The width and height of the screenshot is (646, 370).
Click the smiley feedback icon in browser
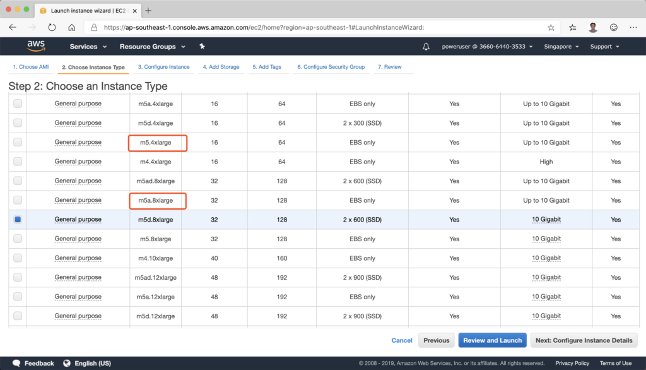coord(613,28)
